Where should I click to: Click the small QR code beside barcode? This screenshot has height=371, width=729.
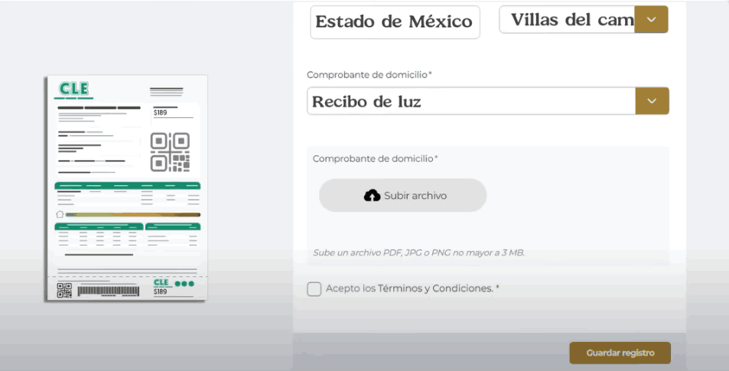64,290
